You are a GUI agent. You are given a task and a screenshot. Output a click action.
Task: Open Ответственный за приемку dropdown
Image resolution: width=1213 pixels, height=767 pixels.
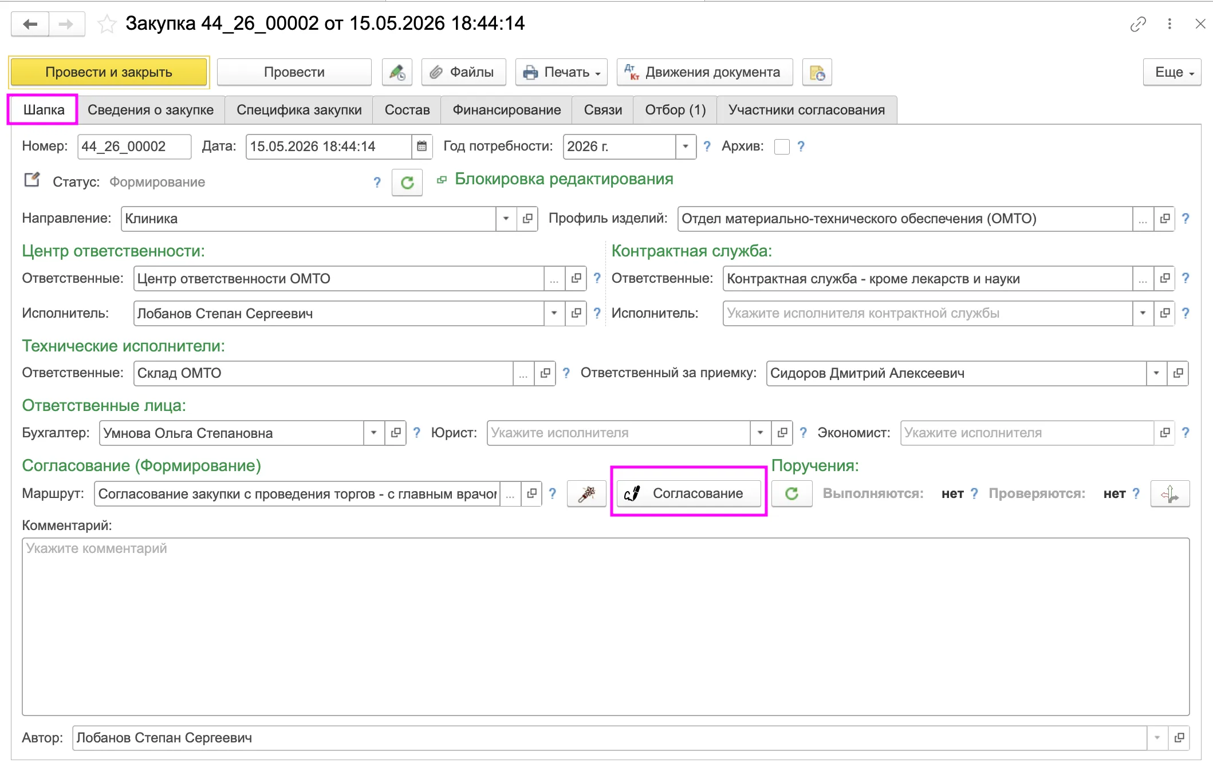click(1157, 373)
